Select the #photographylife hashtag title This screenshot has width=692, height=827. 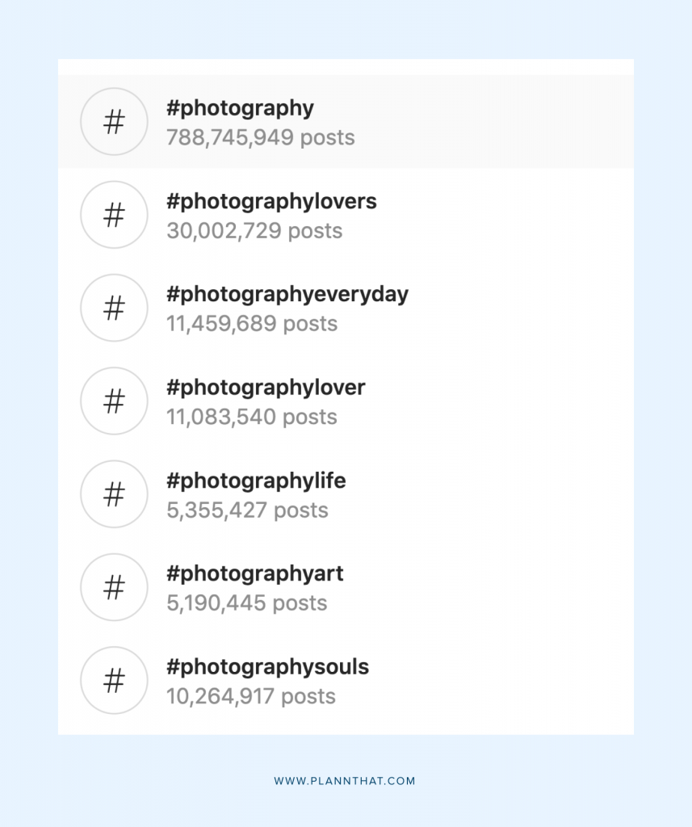tap(256, 481)
